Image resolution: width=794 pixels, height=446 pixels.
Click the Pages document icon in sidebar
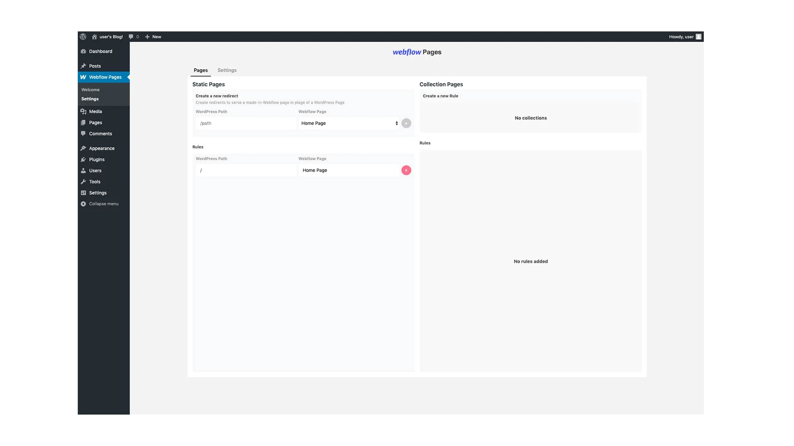point(83,123)
